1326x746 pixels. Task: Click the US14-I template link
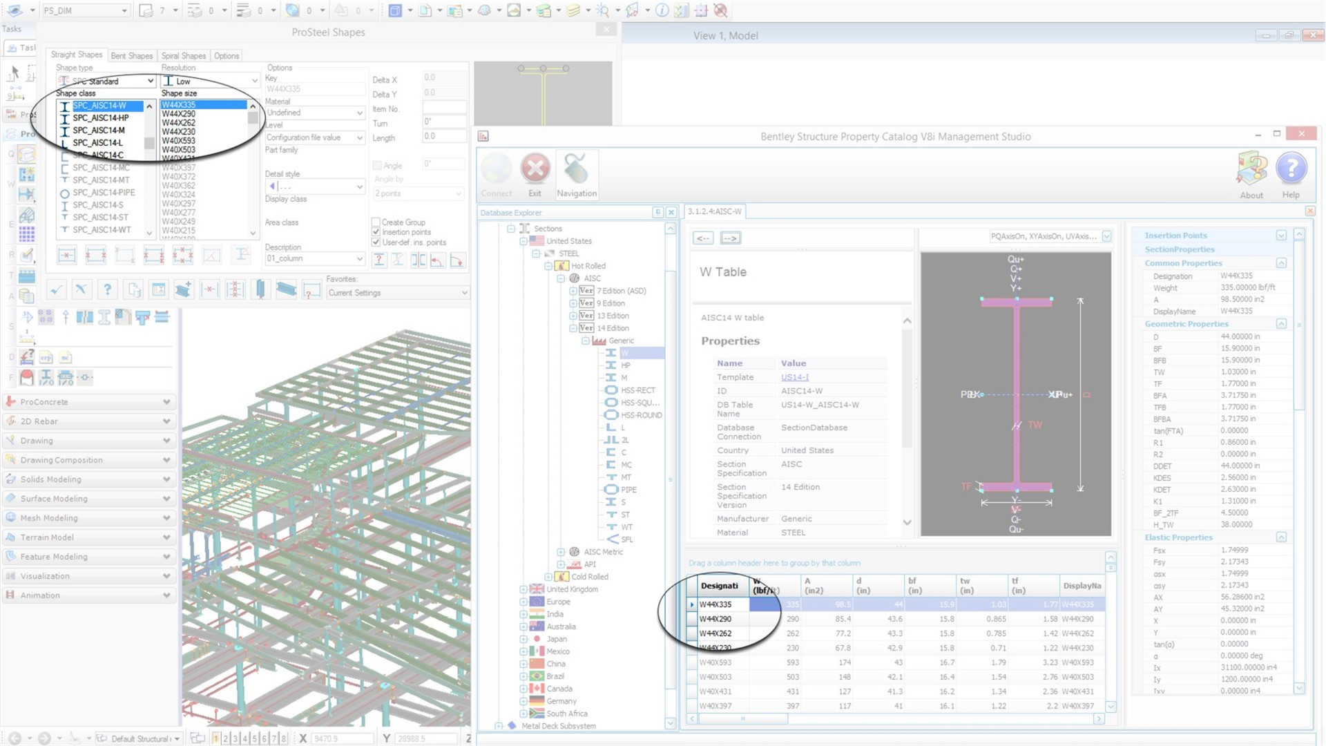pos(794,377)
